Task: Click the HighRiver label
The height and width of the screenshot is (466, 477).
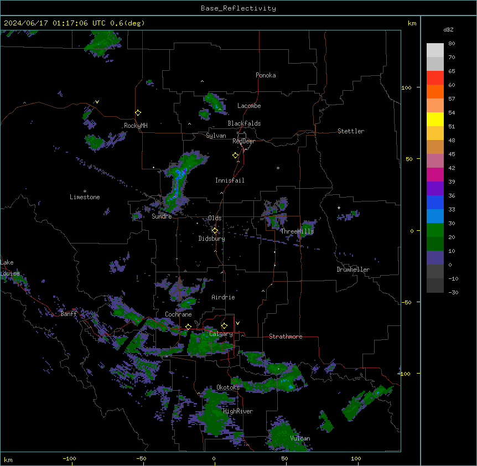Action: click(238, 411)
